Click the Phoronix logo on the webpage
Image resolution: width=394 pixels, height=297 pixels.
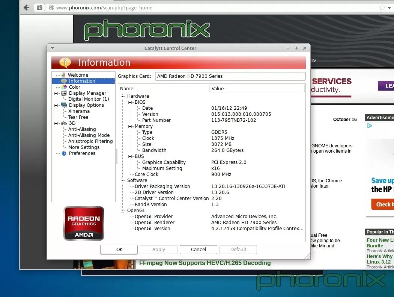coord(147,30)
